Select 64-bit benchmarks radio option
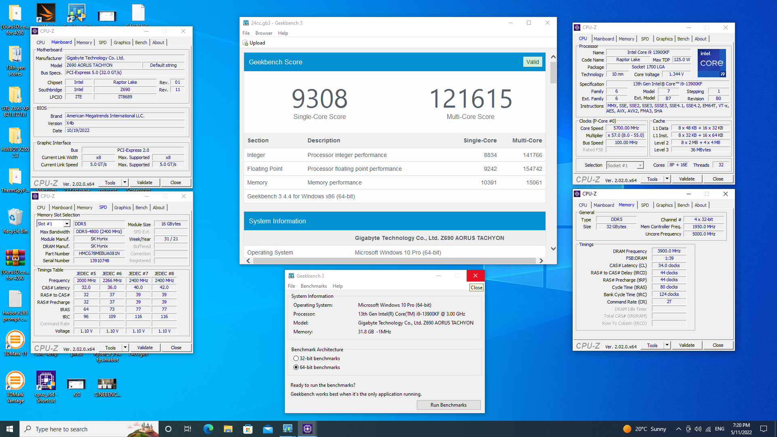This screenshot has height=437, width=777. pyautogui.click(x=296, y=367)
